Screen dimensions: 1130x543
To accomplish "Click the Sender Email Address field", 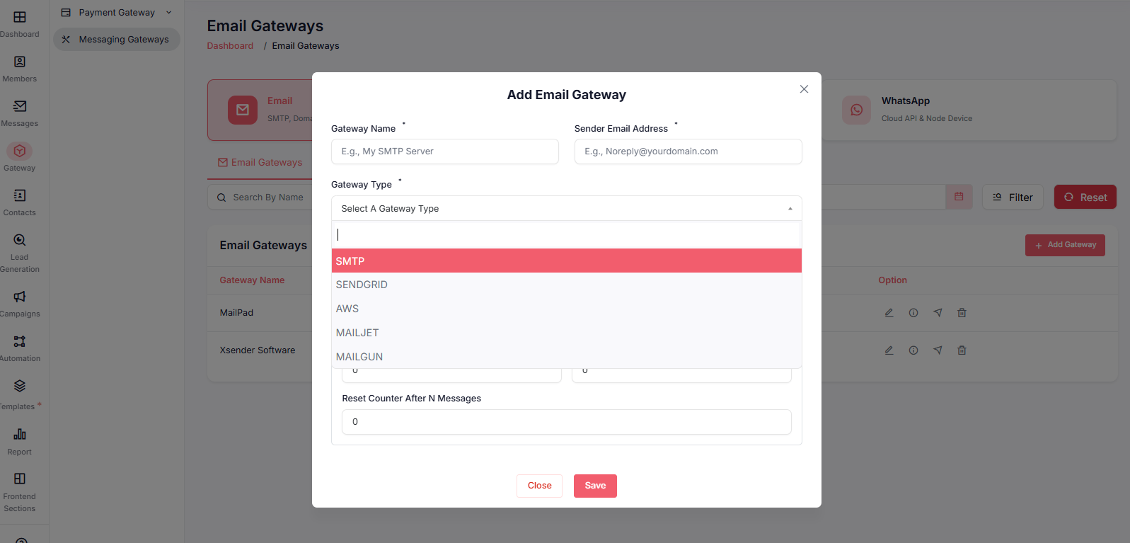I will pyautogui.click(x=688, y=152).
